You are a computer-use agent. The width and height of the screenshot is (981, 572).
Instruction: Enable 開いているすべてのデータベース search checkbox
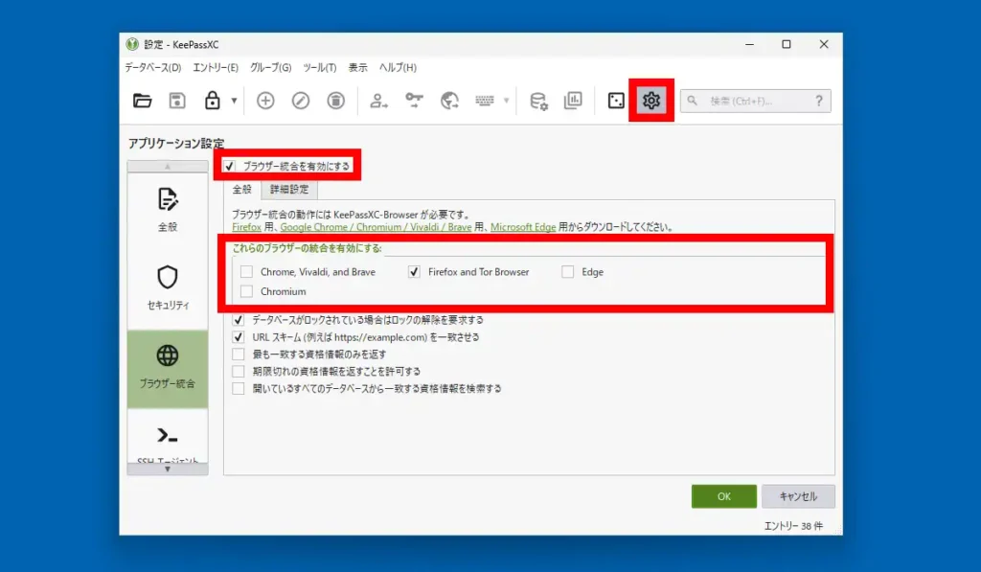tap(239, 389)
